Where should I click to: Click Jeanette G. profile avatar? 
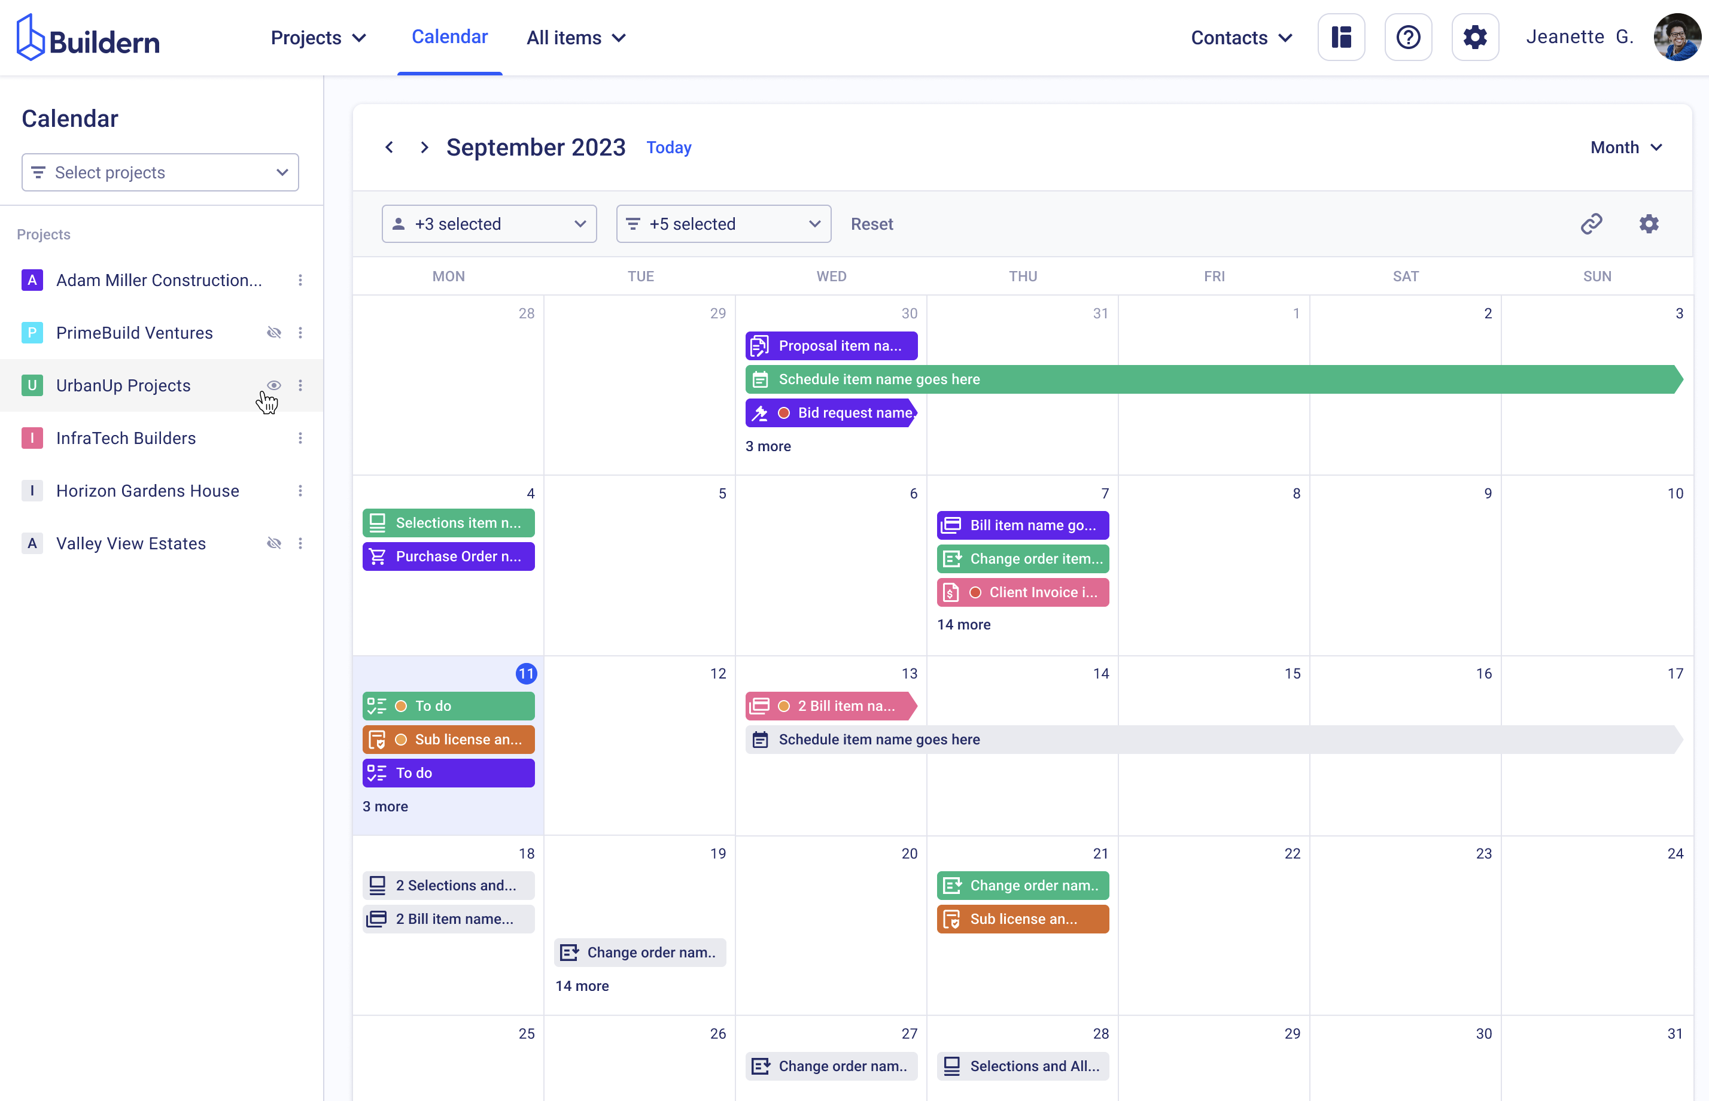[1677, 37]
